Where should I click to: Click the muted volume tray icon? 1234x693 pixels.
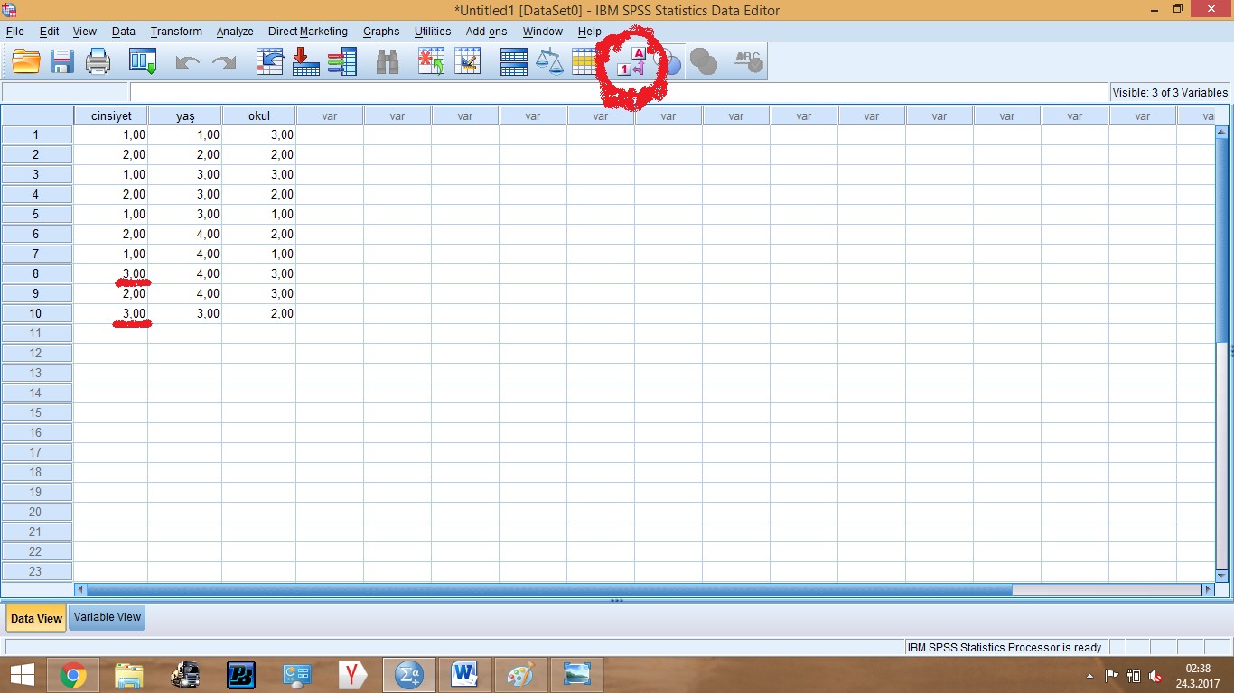pyautogui.click(x=1155, y=676)
